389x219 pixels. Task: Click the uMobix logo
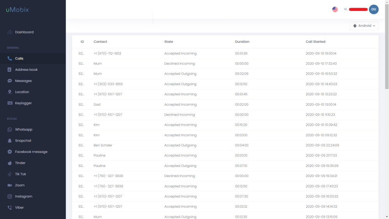click(x=18, y=10)
